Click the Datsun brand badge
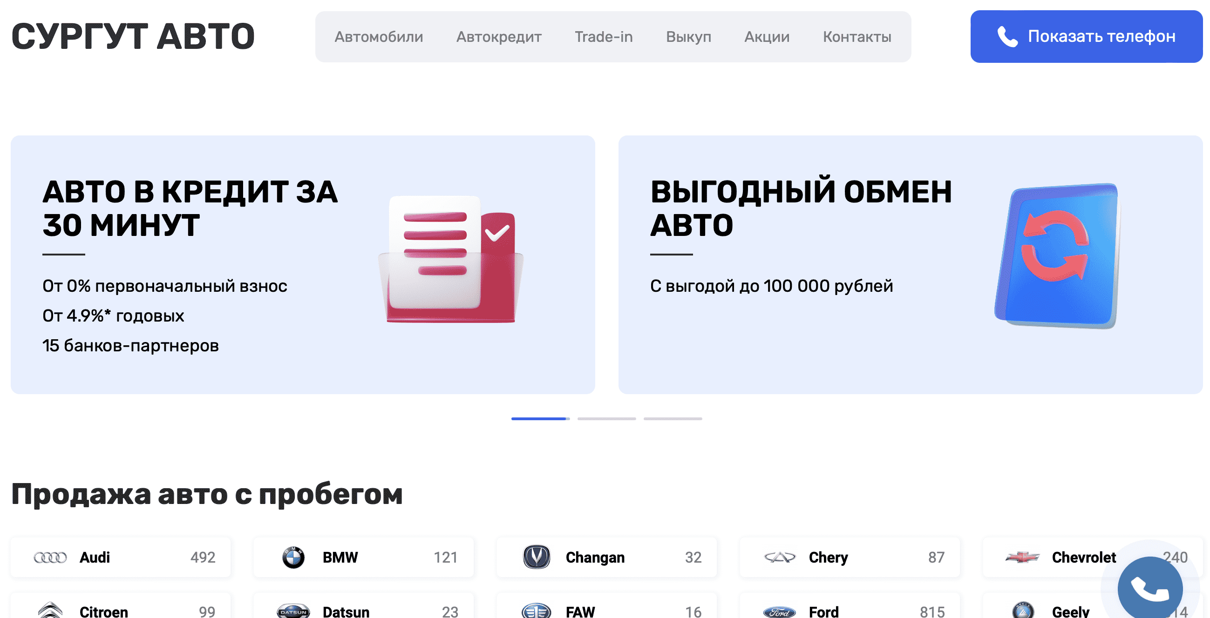 [x=295, y=611]
